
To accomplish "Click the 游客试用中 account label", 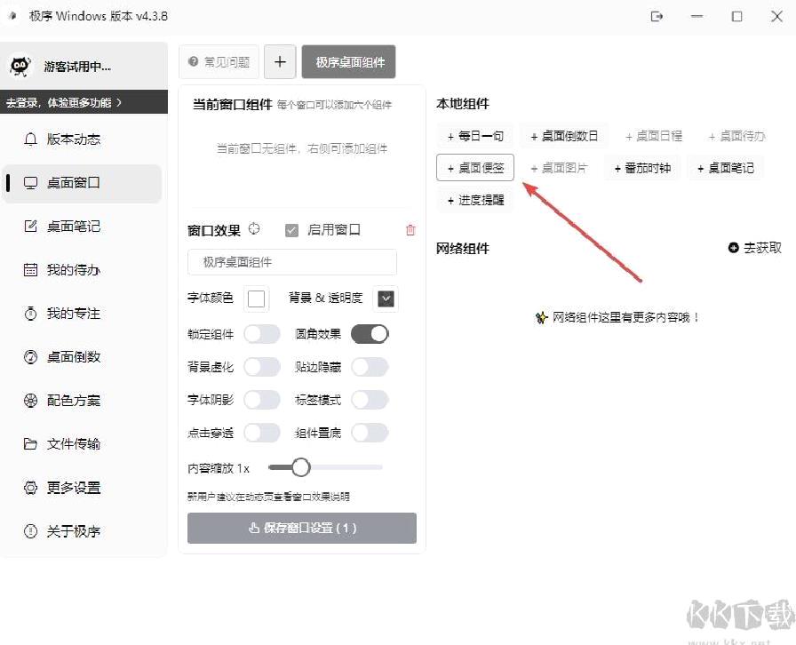I will [x=77, y=67].
